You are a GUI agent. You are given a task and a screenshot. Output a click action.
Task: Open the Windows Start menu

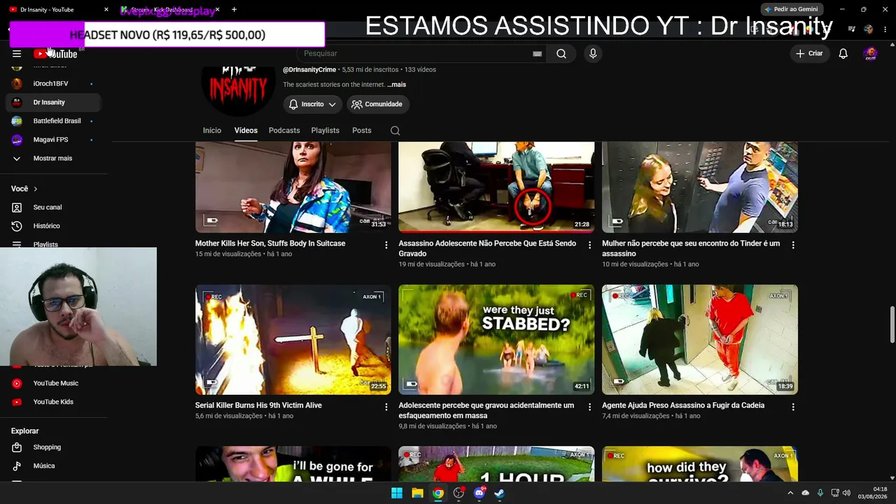397,493
